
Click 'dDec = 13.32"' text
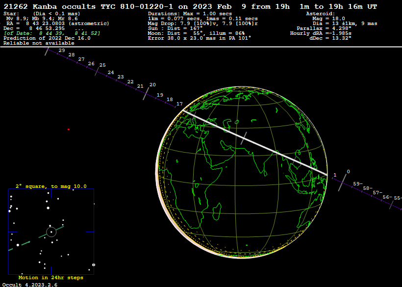[x=330, y=38]
